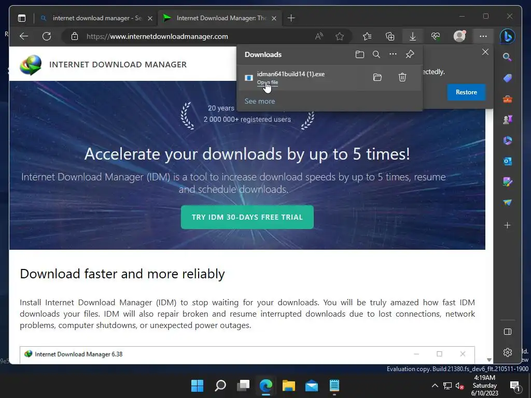Click TRY IDM 30-DAYS FREE TRIAL button

(247, 217)
